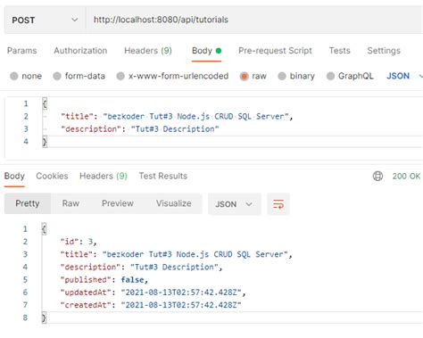Image resolution: width=423 pixels, height=338 pixels.
Task: Select the binary body type radio
Action: (x=282, y=76)
